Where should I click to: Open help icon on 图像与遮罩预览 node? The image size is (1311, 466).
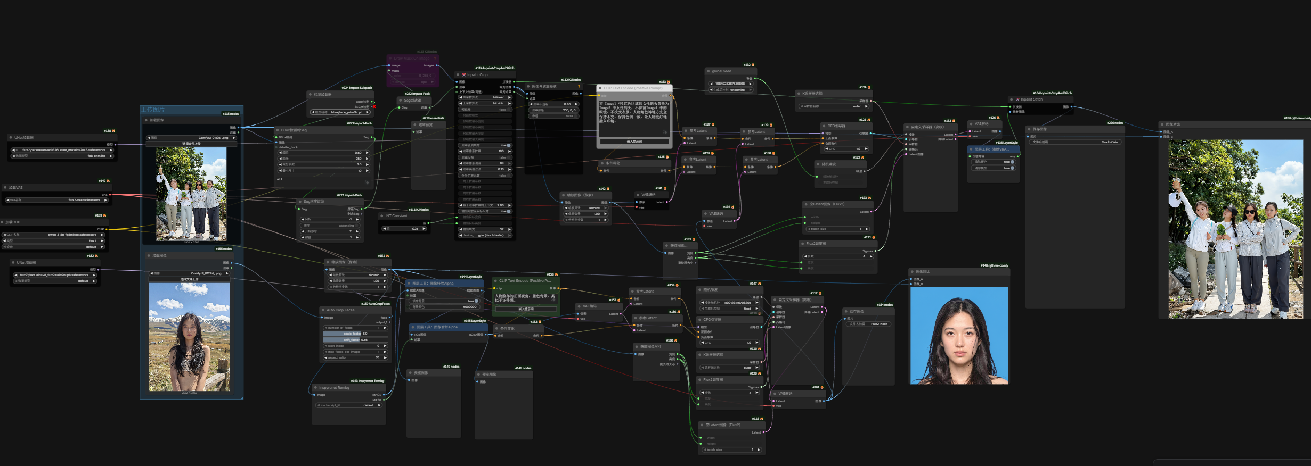point(579,86)
